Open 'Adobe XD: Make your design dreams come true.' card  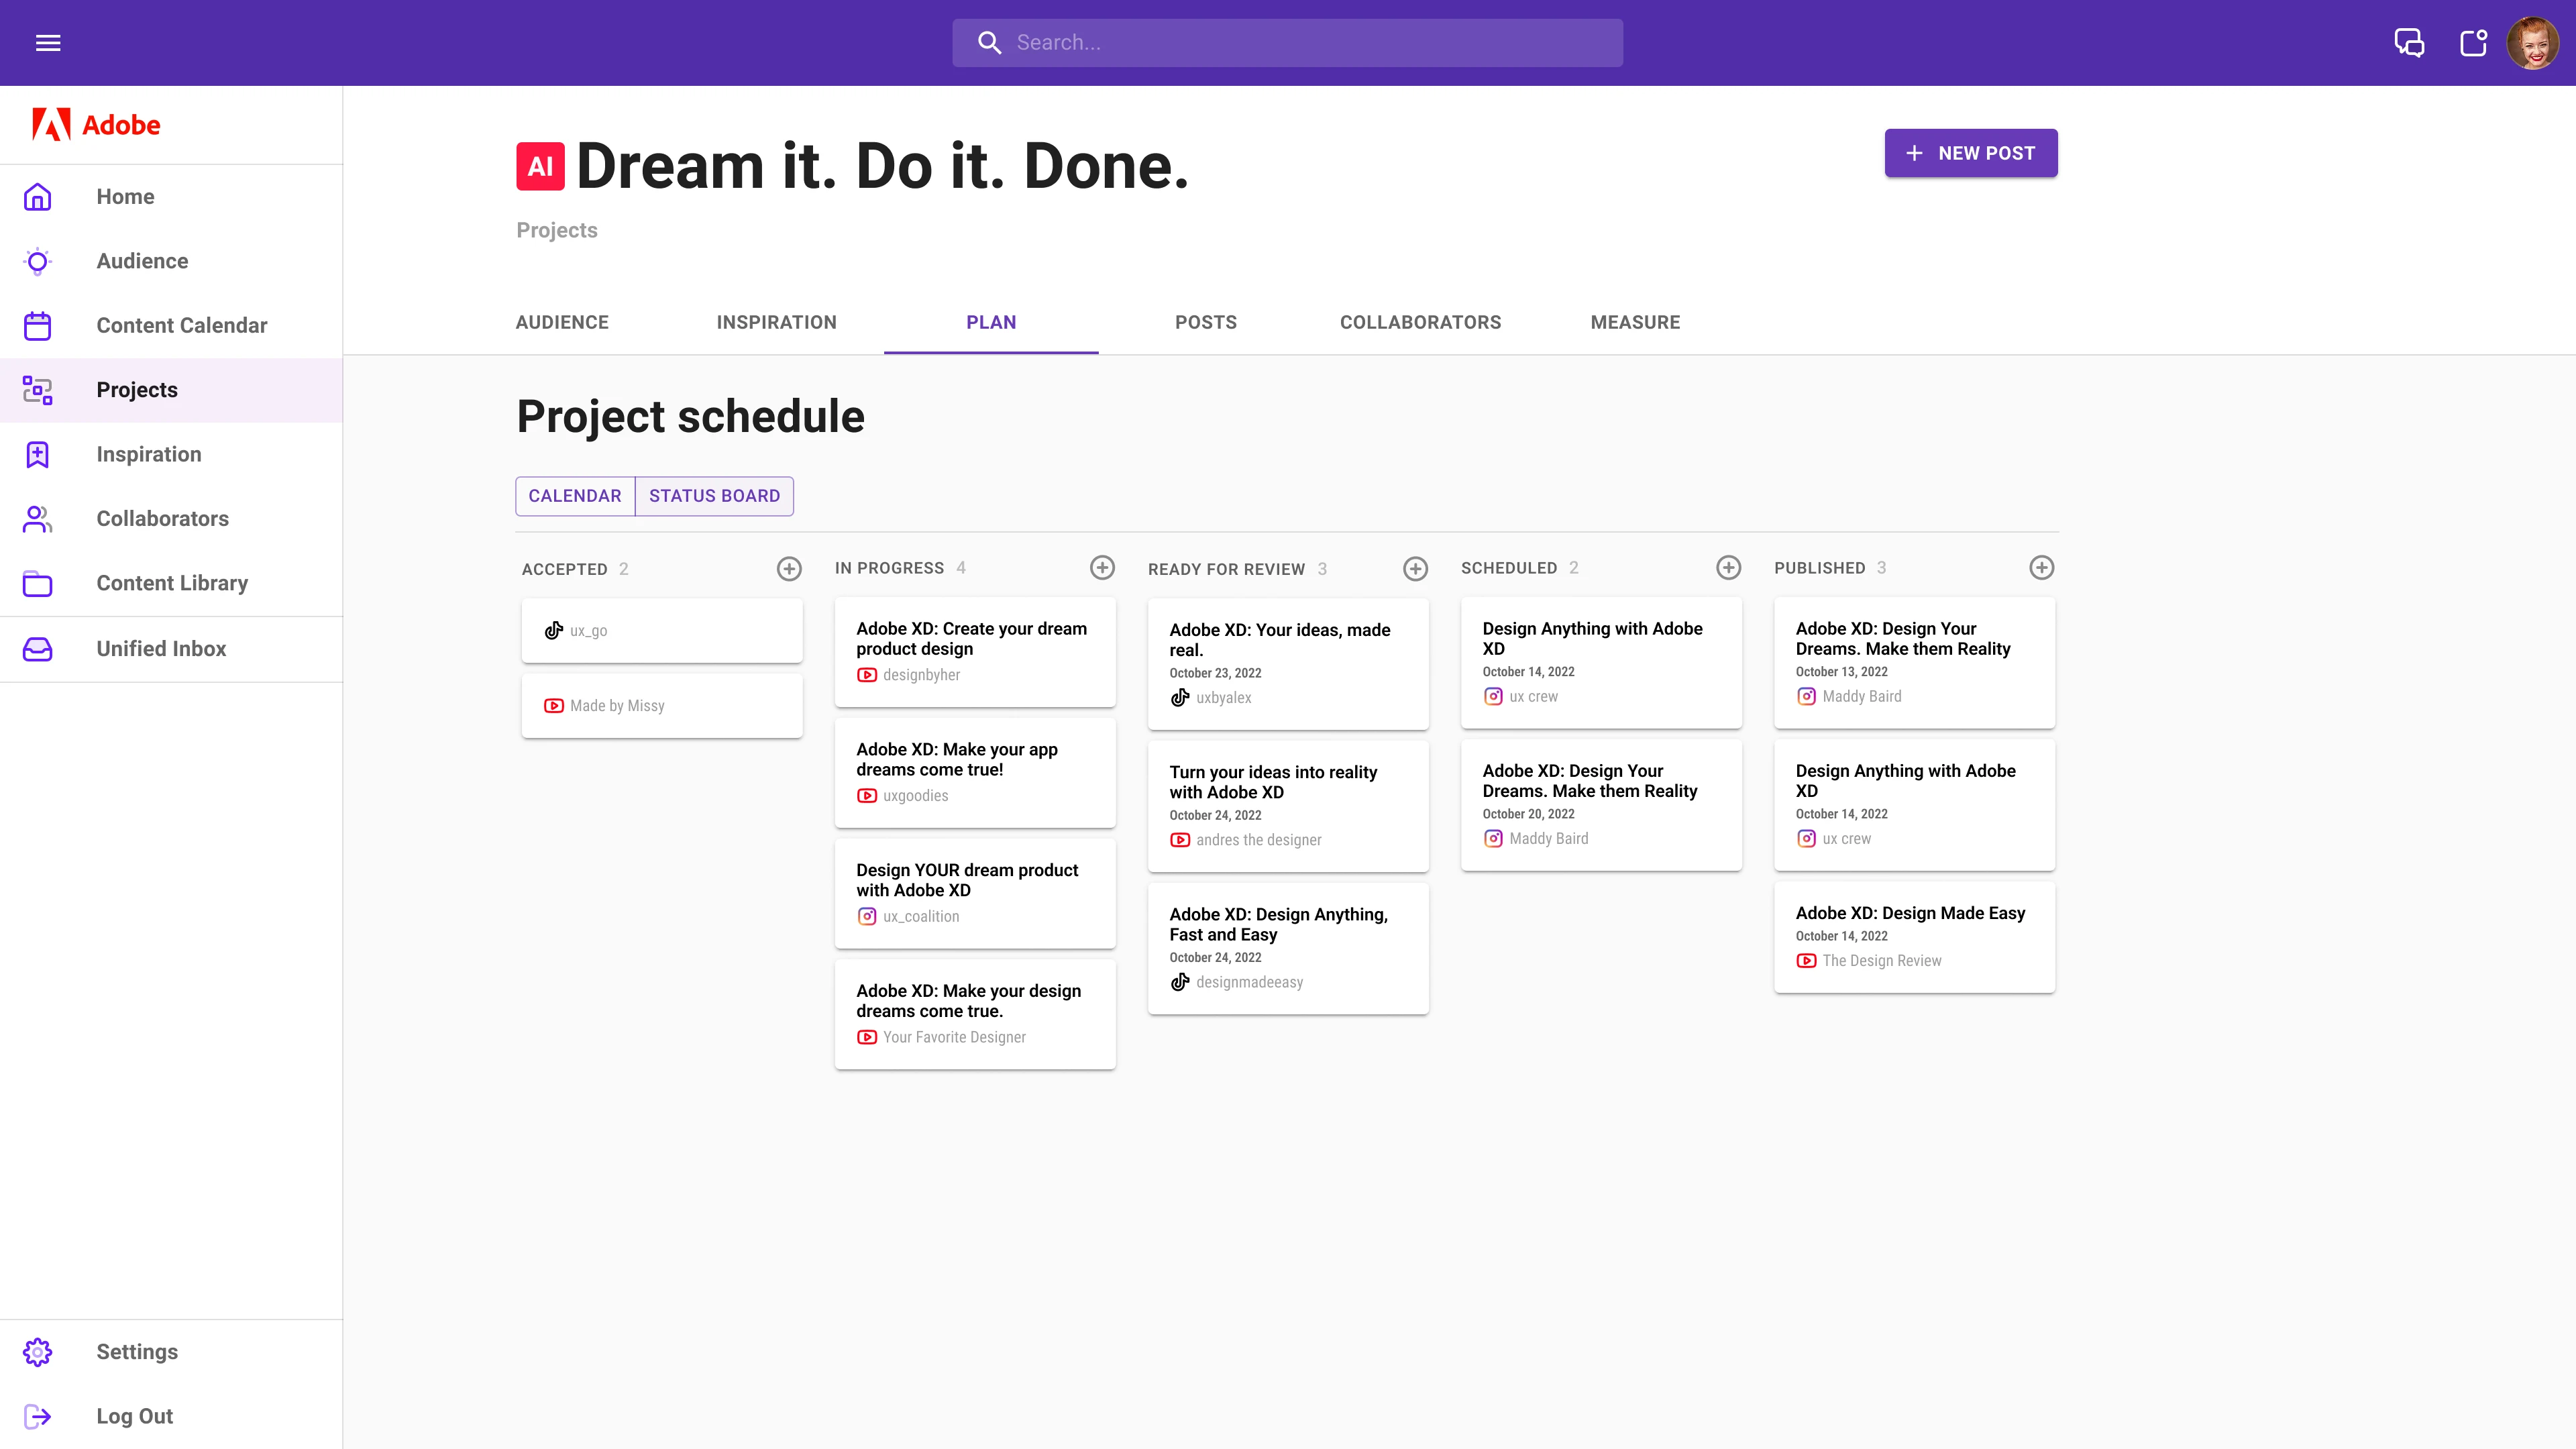pos(975,1015)
